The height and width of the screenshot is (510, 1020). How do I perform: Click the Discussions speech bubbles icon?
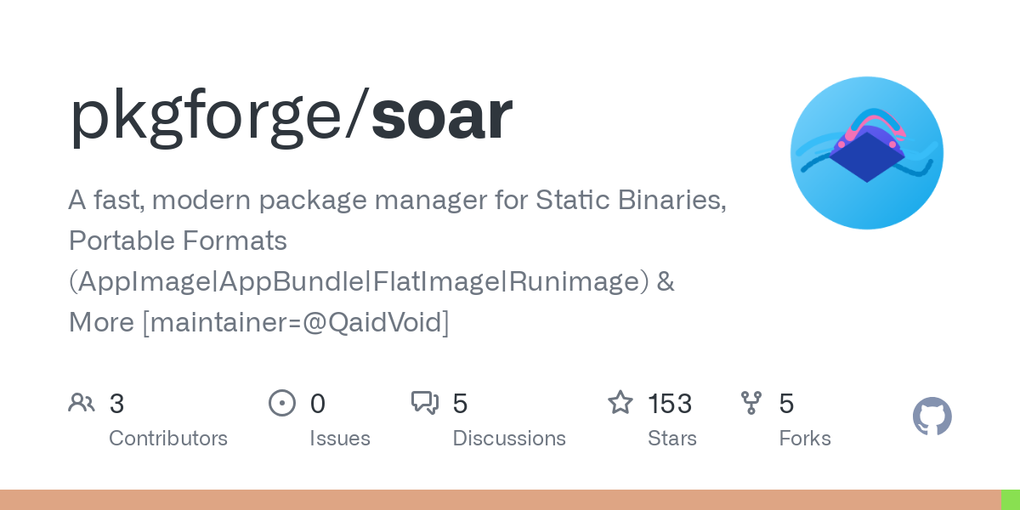(425, 403)
